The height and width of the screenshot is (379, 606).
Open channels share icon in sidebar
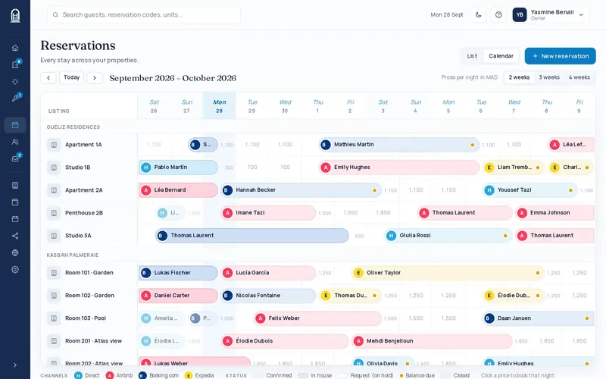15,236
